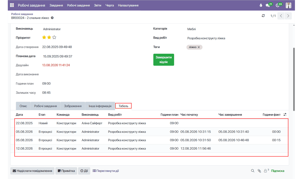
Task: Open the chat messages icon with badge 21
Action: pyautogui.click(x=269, y=5)
